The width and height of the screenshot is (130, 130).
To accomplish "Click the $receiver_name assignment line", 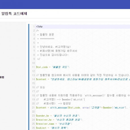I will click(54, 124).
